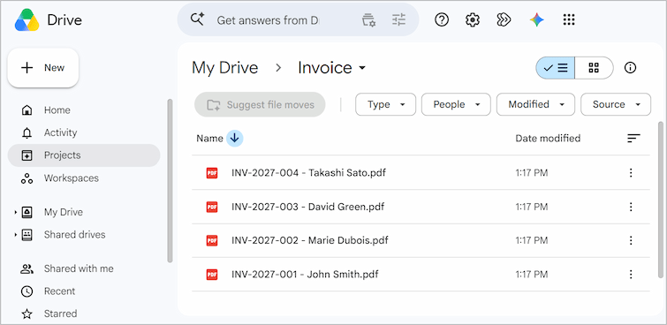Viewport: 667px width, 325px height.
Task: Open Activity in the sidebar
Action: tap(84, 132)
